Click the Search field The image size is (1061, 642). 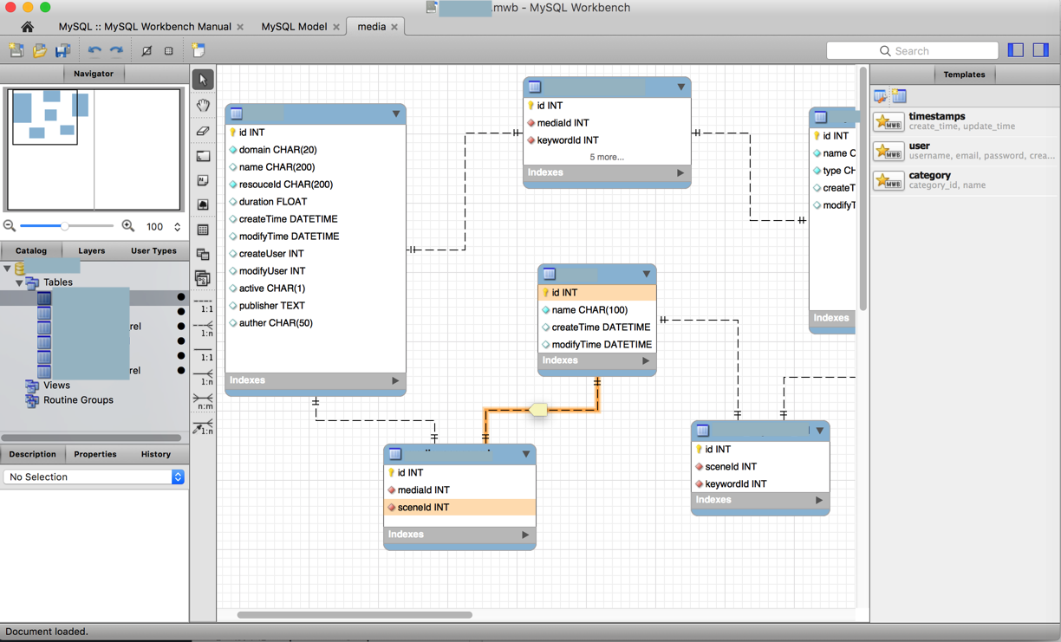tap(912, 51)
